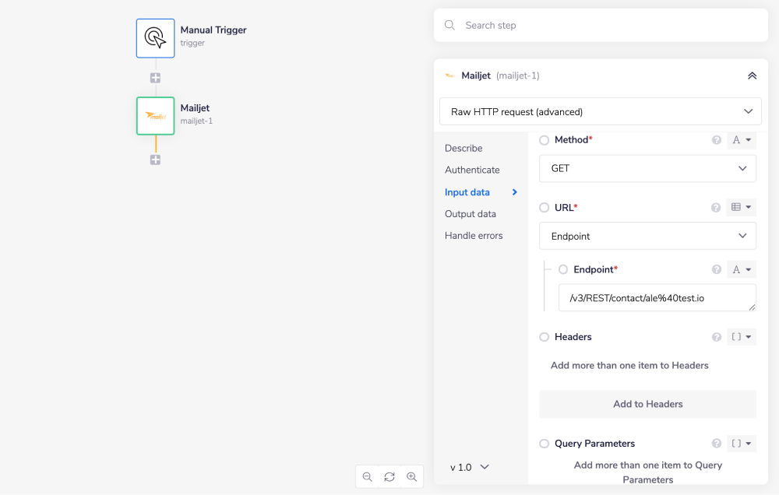Click the help icon next to Method
The width and height of the screenshot is (779, 495).
tap(716, 140)
